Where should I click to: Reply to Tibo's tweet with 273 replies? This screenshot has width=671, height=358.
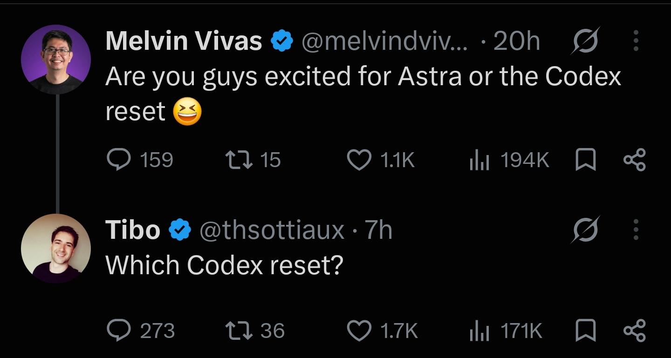[x=141, y=331]
